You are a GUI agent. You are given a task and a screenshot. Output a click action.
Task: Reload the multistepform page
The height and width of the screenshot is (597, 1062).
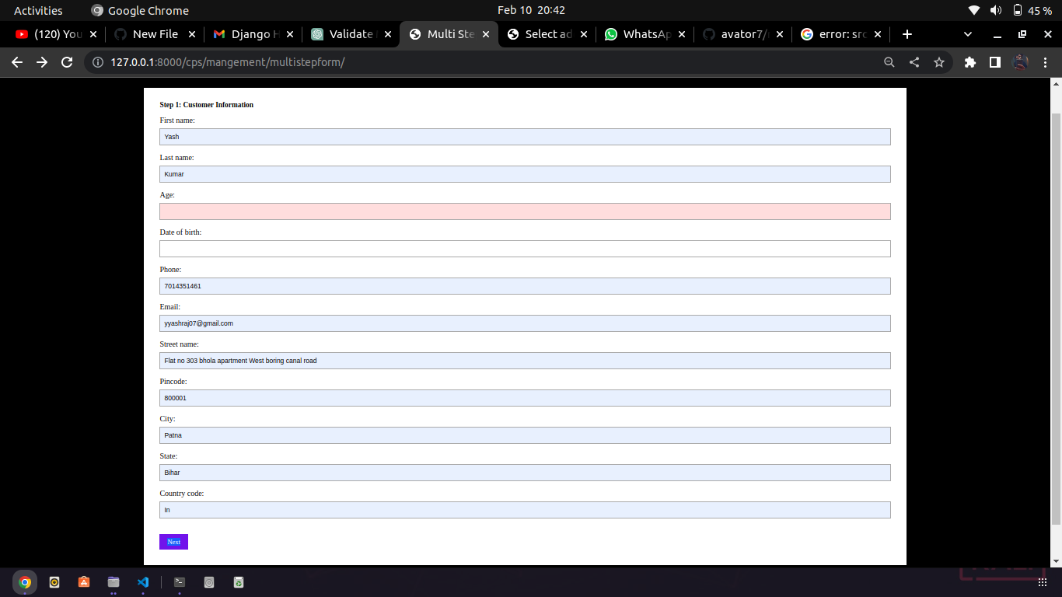pos(66,62)
